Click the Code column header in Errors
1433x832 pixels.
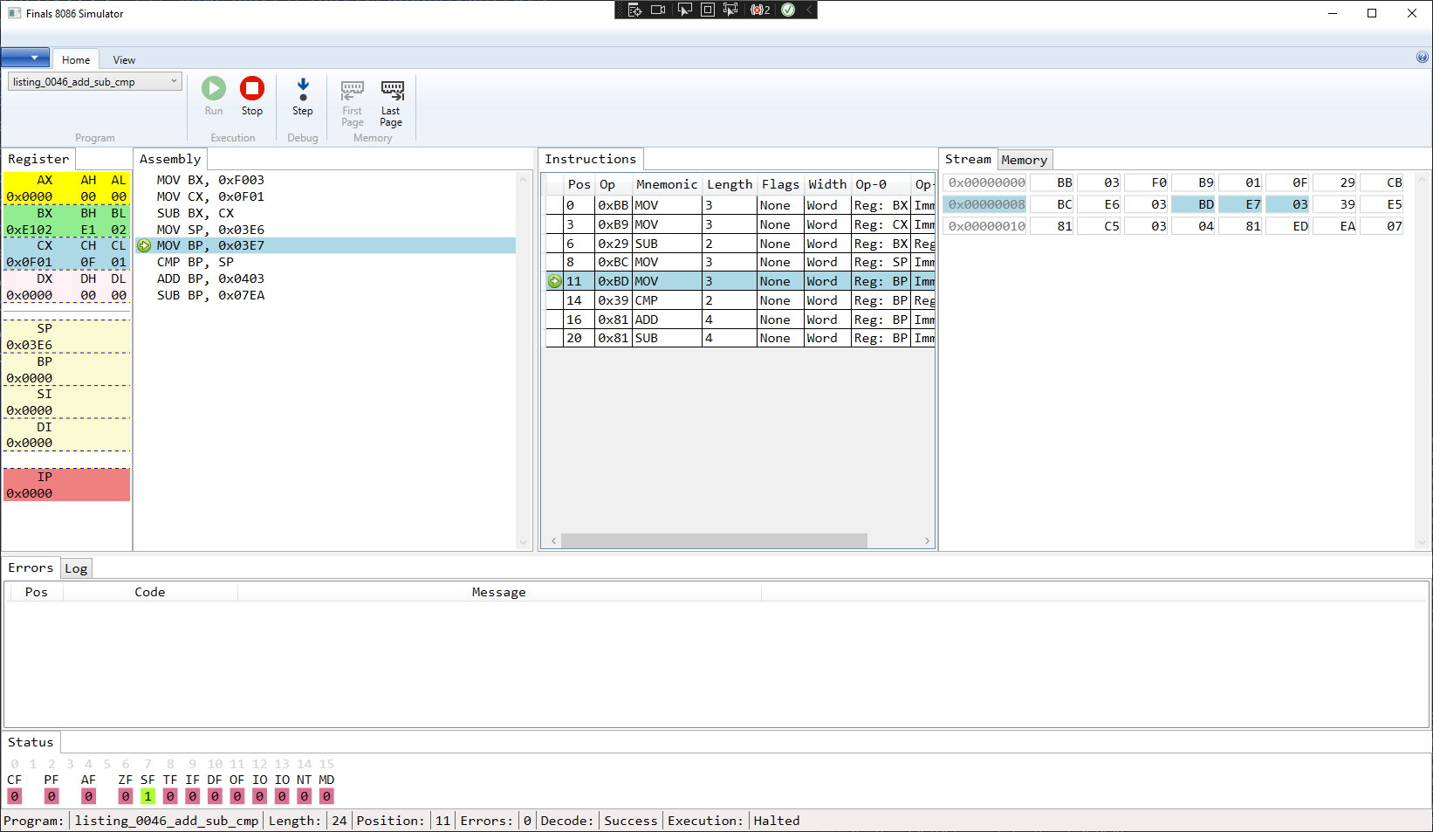[150, 592]
